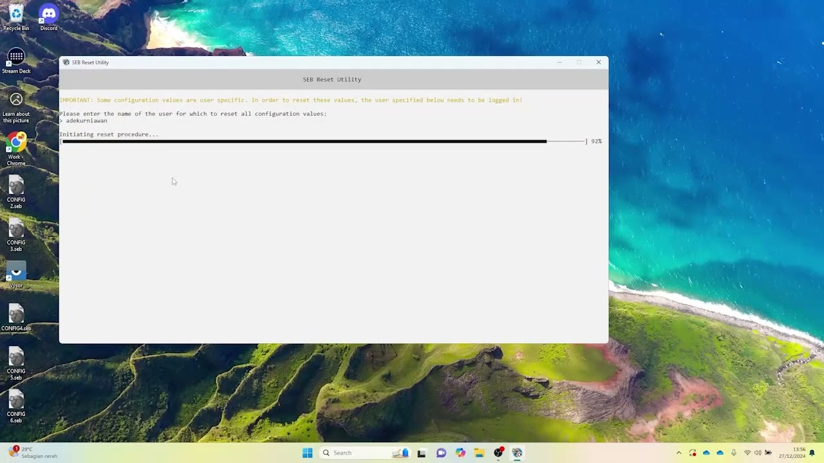This screenshot has width=824, height=463.
Task: Open the volume speaker tray icon
Action: tap(758, 453)
